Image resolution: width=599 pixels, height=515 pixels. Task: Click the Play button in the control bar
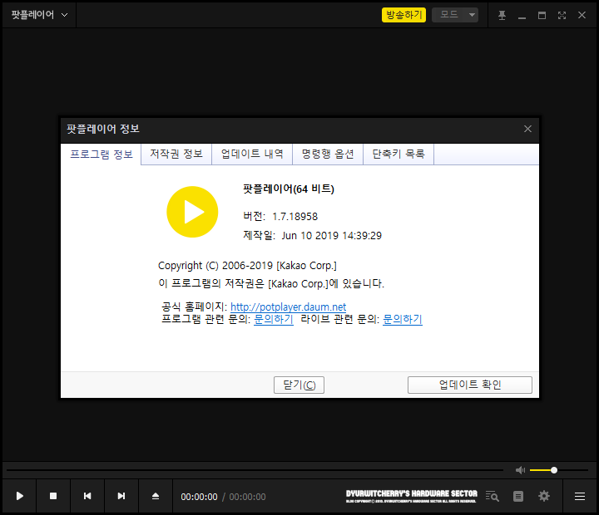[x=19, y=496]
